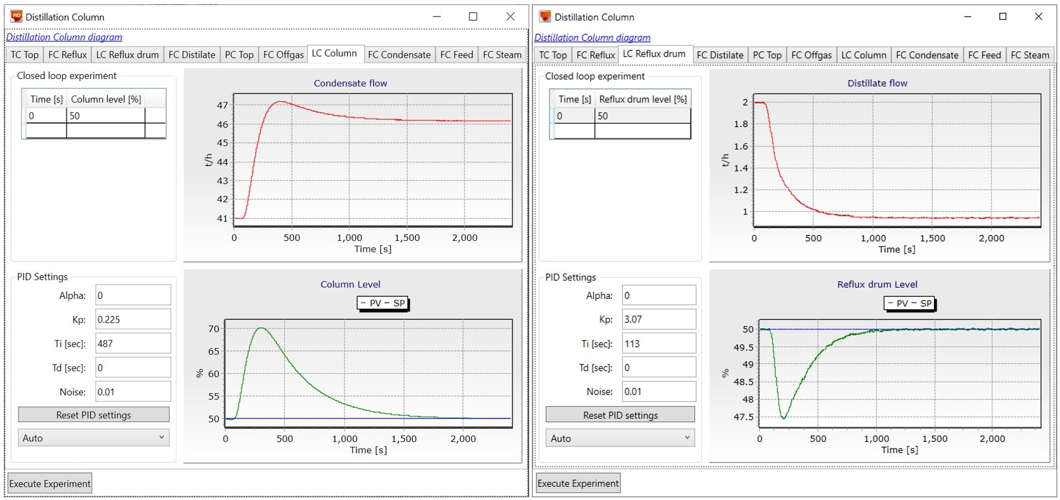Click the application icon in right window title bar
Image resolution: width=1060 pixels, height=500 pixels.
click(545, 17)
